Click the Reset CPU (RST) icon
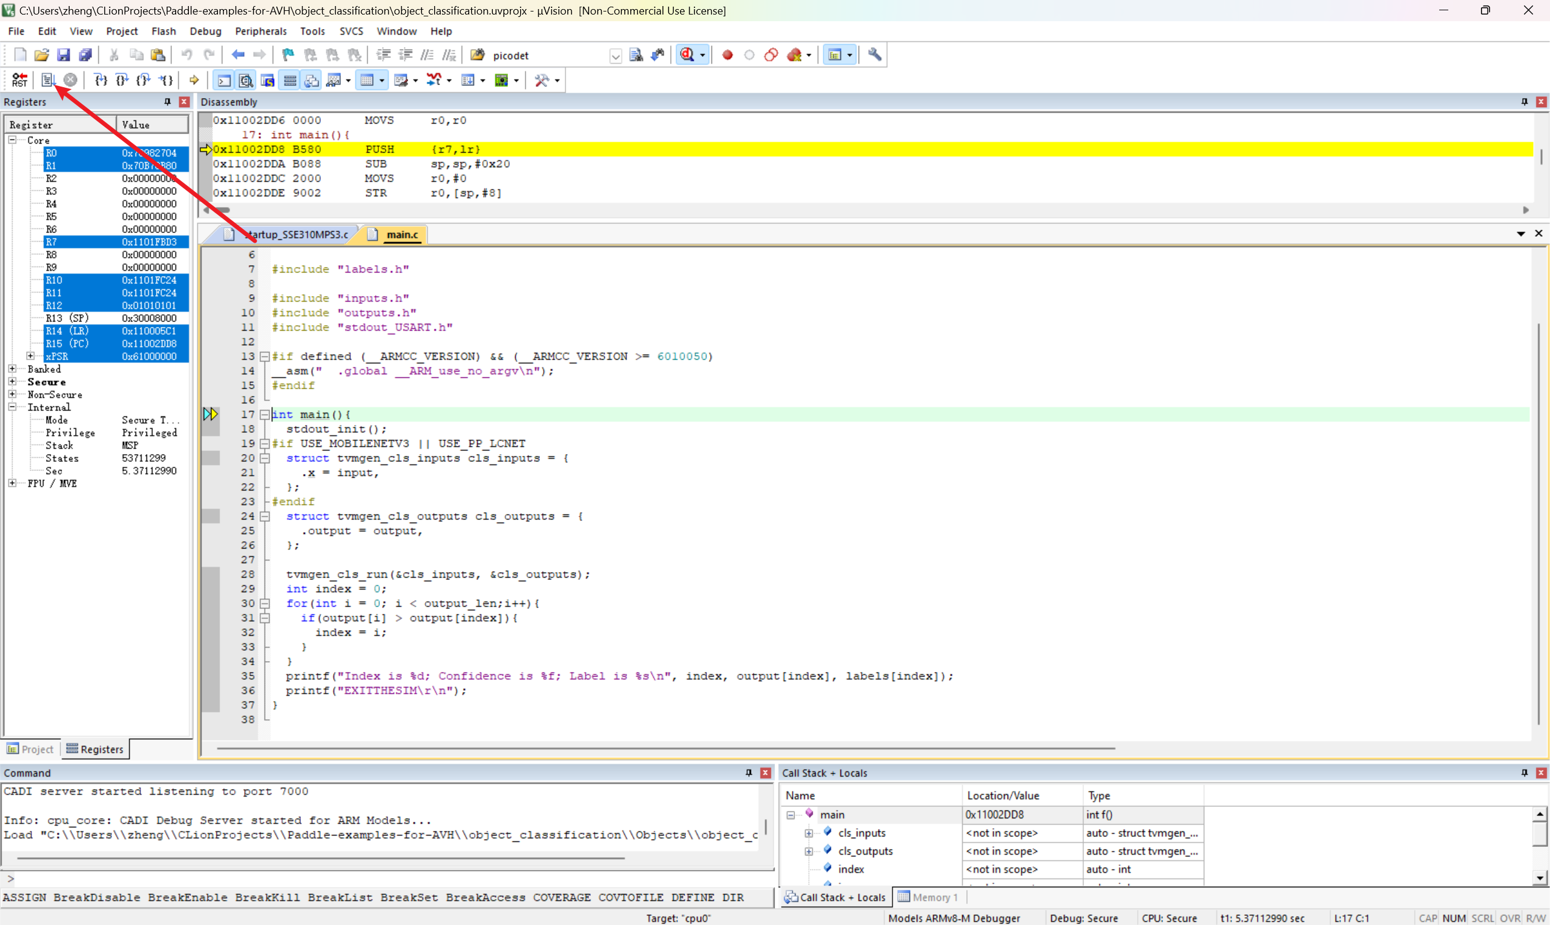The image size is (1550, 925). tap(19, 80)
